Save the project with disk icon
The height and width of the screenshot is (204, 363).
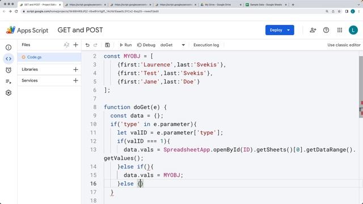(107, 45)
